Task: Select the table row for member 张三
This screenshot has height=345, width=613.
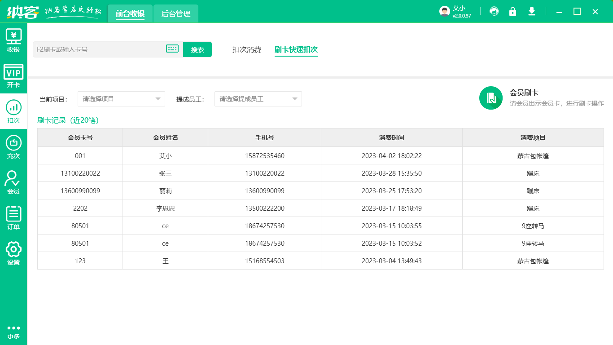Action: coord(320,173)
